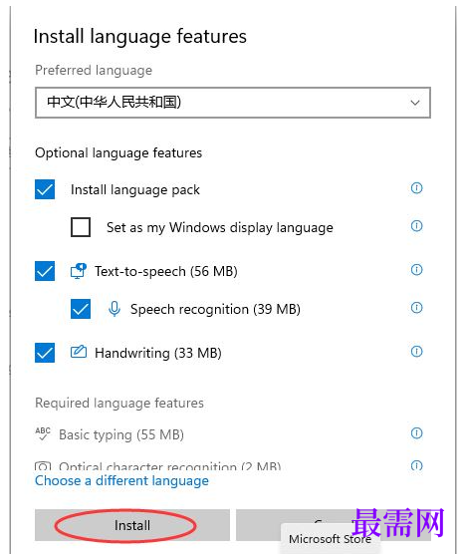Uncheck Install language pack checkbox
Image resolution: width=463 pixels, height=554 pixels.
pos(45,189)
